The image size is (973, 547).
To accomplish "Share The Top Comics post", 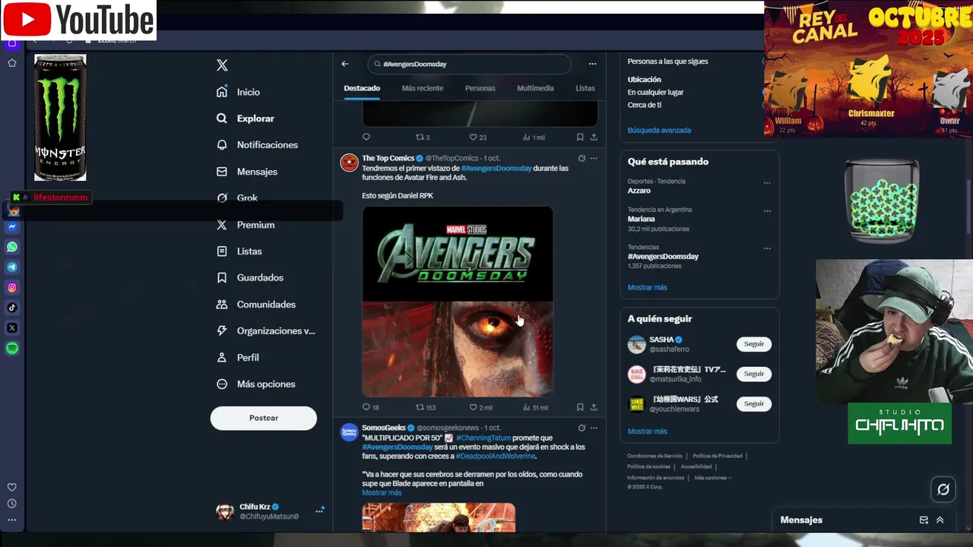I will coord(594,407).
